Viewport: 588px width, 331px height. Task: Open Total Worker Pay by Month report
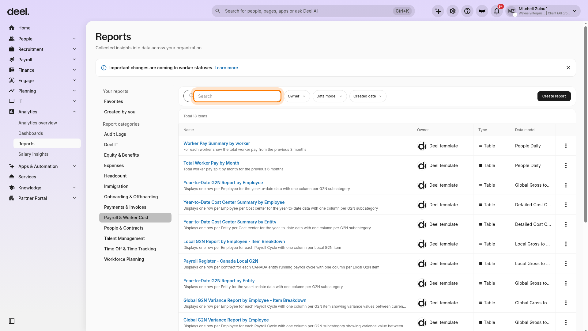211,163
